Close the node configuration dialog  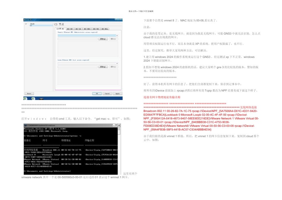[x=120, y=19]
